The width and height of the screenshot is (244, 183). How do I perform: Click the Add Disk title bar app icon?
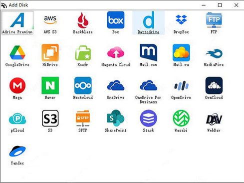point(4,5)
